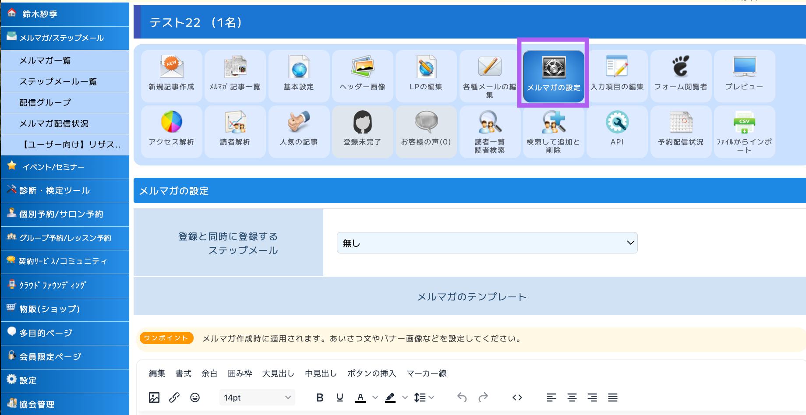Screen dimensions: 806x415
Task: Toggle bold formatting in the editor
Action: 320,397
